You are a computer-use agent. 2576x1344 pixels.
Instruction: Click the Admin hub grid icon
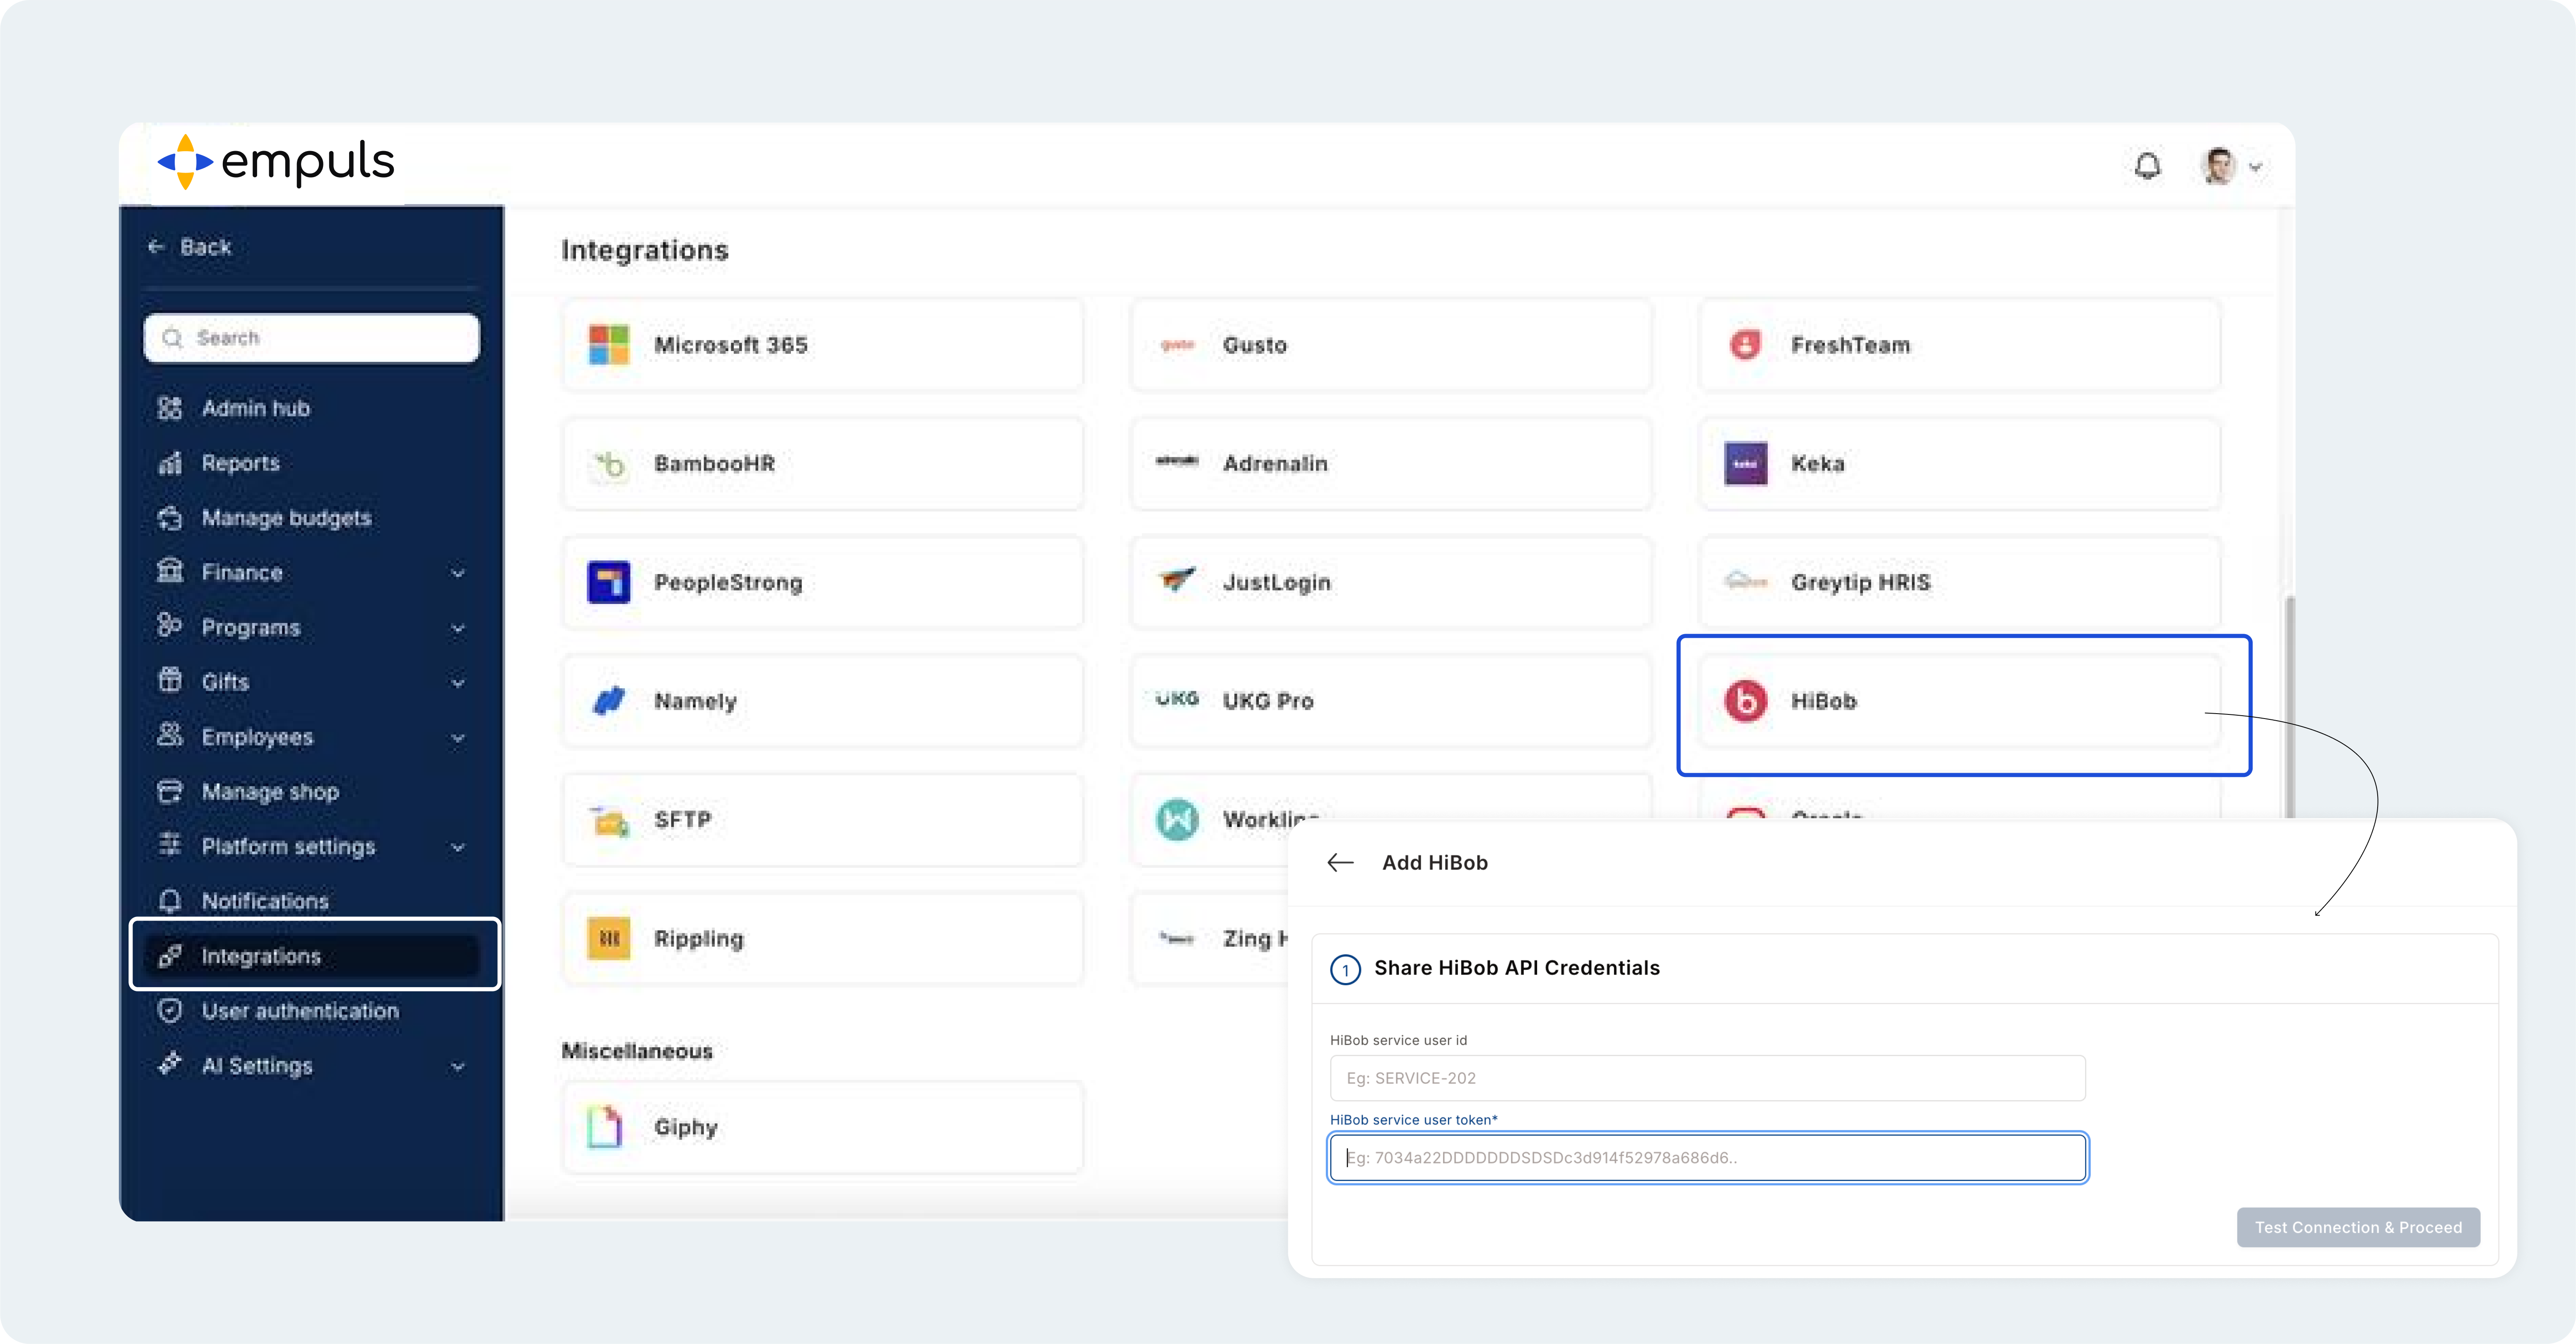(170, 408)
